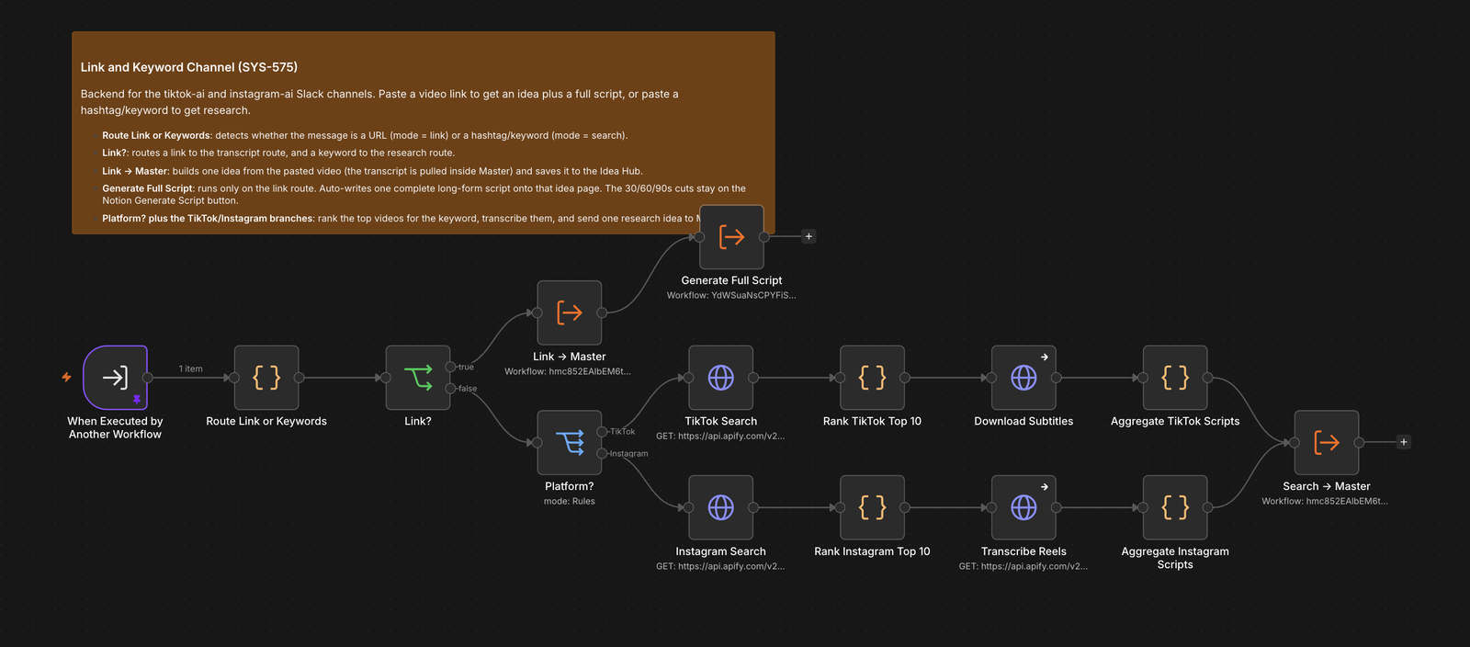Open the 'Link → Master' workflow node

point(570,312)
